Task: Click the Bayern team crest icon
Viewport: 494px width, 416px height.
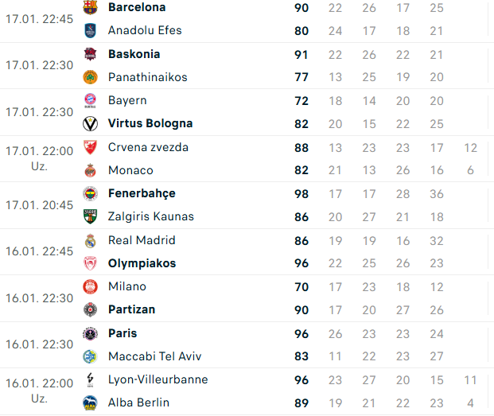Action: point(90,100)
